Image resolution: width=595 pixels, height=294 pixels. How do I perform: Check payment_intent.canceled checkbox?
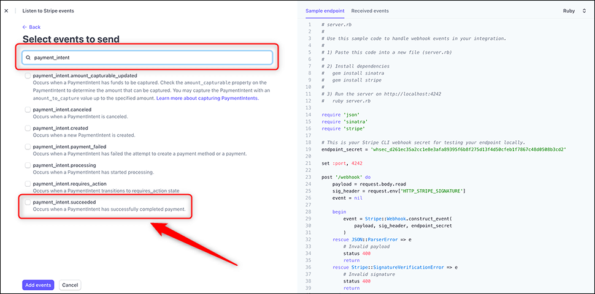28,110
